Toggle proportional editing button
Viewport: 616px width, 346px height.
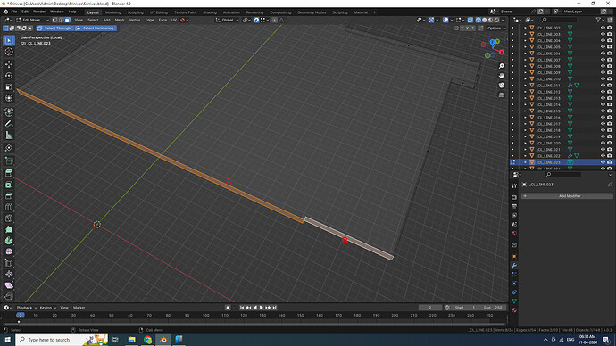(275, 20)
